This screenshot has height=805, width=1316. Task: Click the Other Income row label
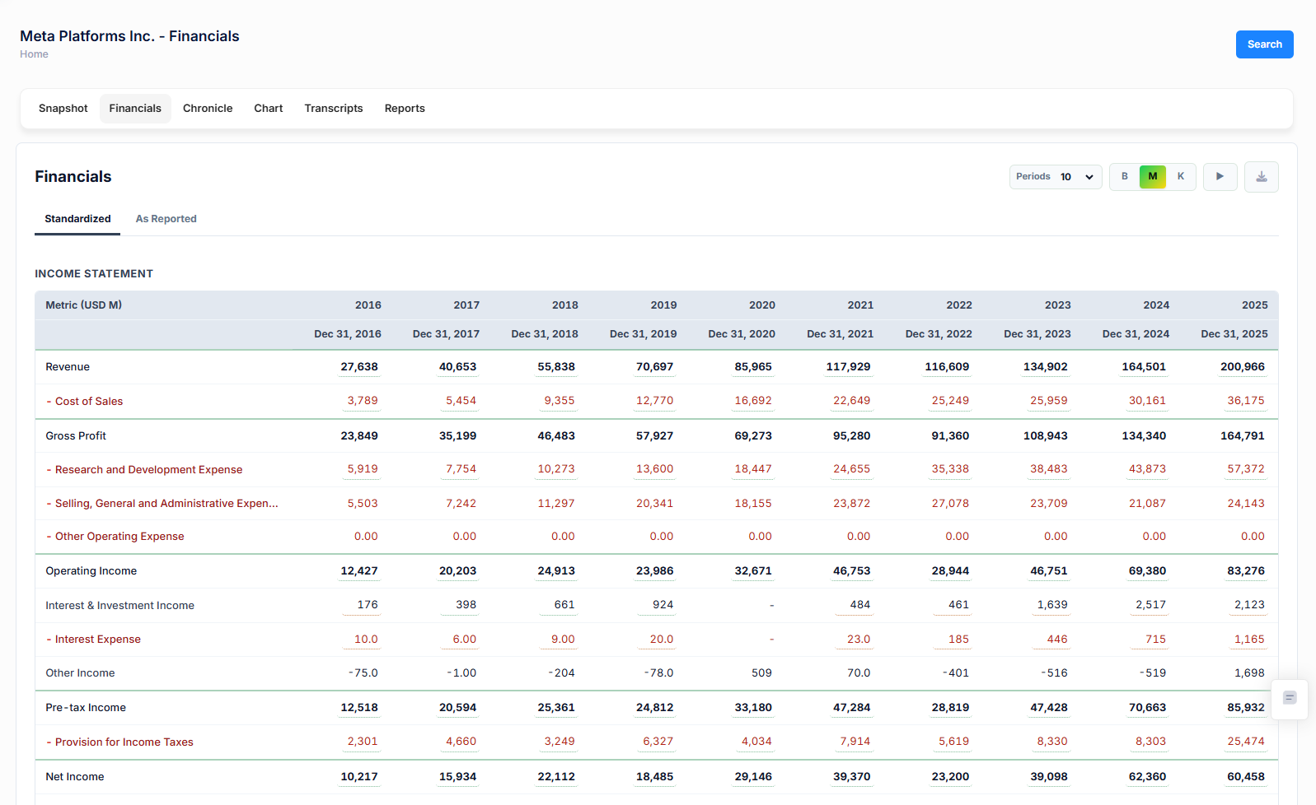coord(80,673)
